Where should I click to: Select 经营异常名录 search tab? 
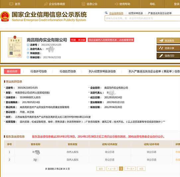pyautogui.click(x=135, y=13)
